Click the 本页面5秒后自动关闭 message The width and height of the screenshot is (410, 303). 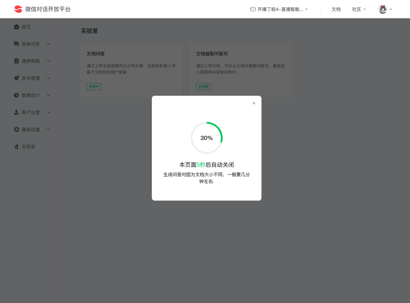(207, 165)
